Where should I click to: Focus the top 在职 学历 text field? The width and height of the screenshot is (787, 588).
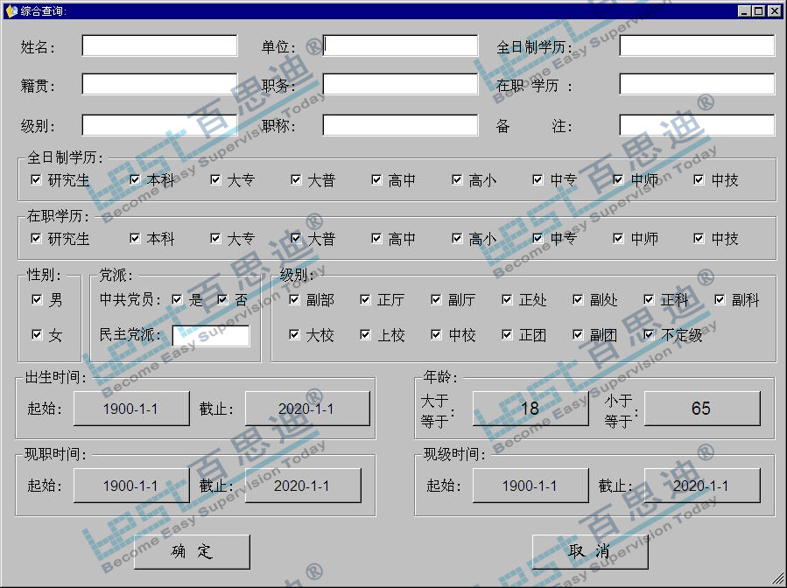[x=697, y=84]
